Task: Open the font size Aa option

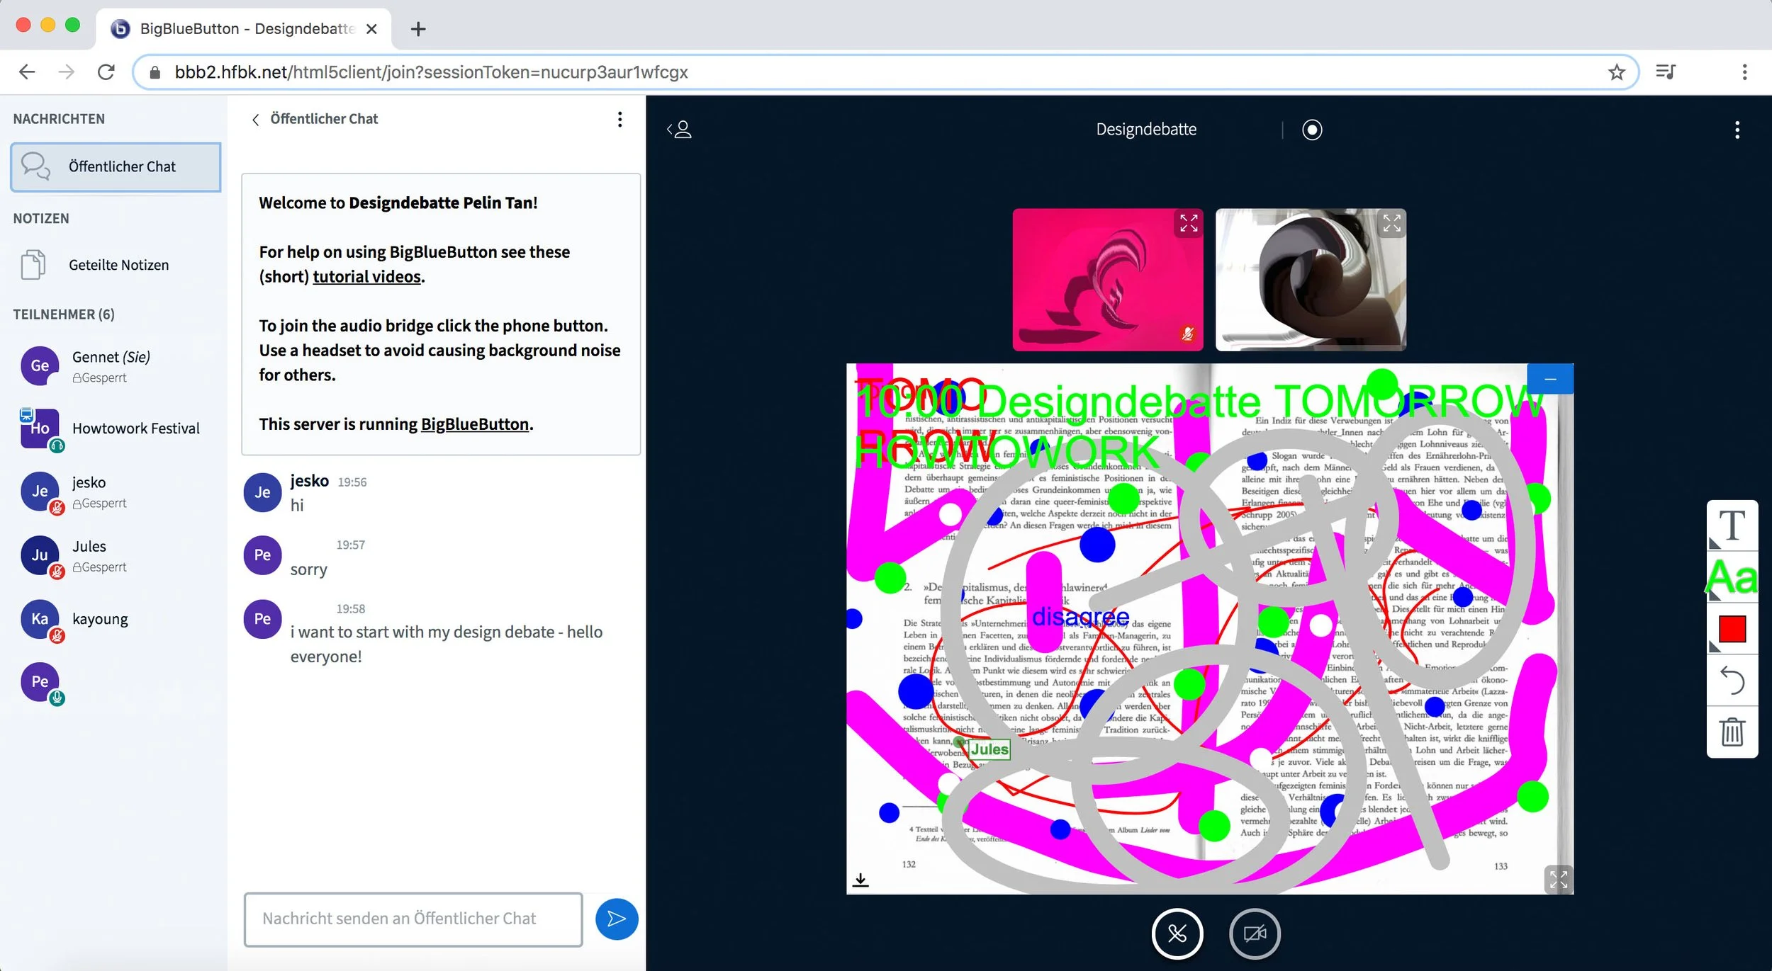Action: point(1732,577)
